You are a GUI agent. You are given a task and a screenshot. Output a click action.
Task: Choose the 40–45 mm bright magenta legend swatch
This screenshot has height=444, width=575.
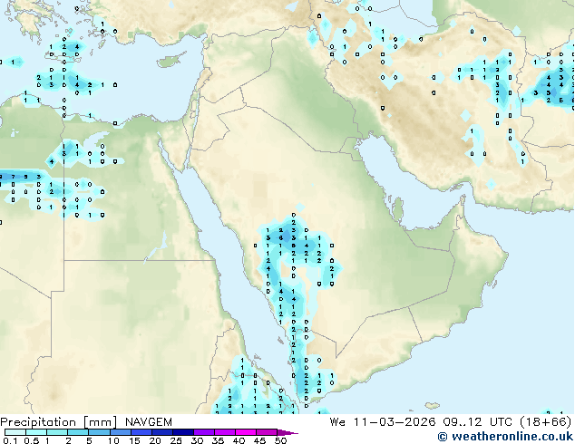click(246, 432)
